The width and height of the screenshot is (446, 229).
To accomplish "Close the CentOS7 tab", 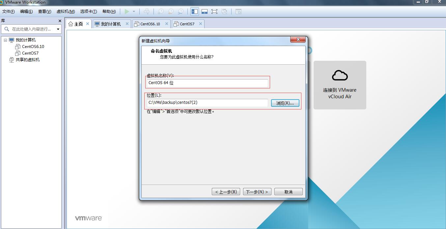I will pos(201,24).
